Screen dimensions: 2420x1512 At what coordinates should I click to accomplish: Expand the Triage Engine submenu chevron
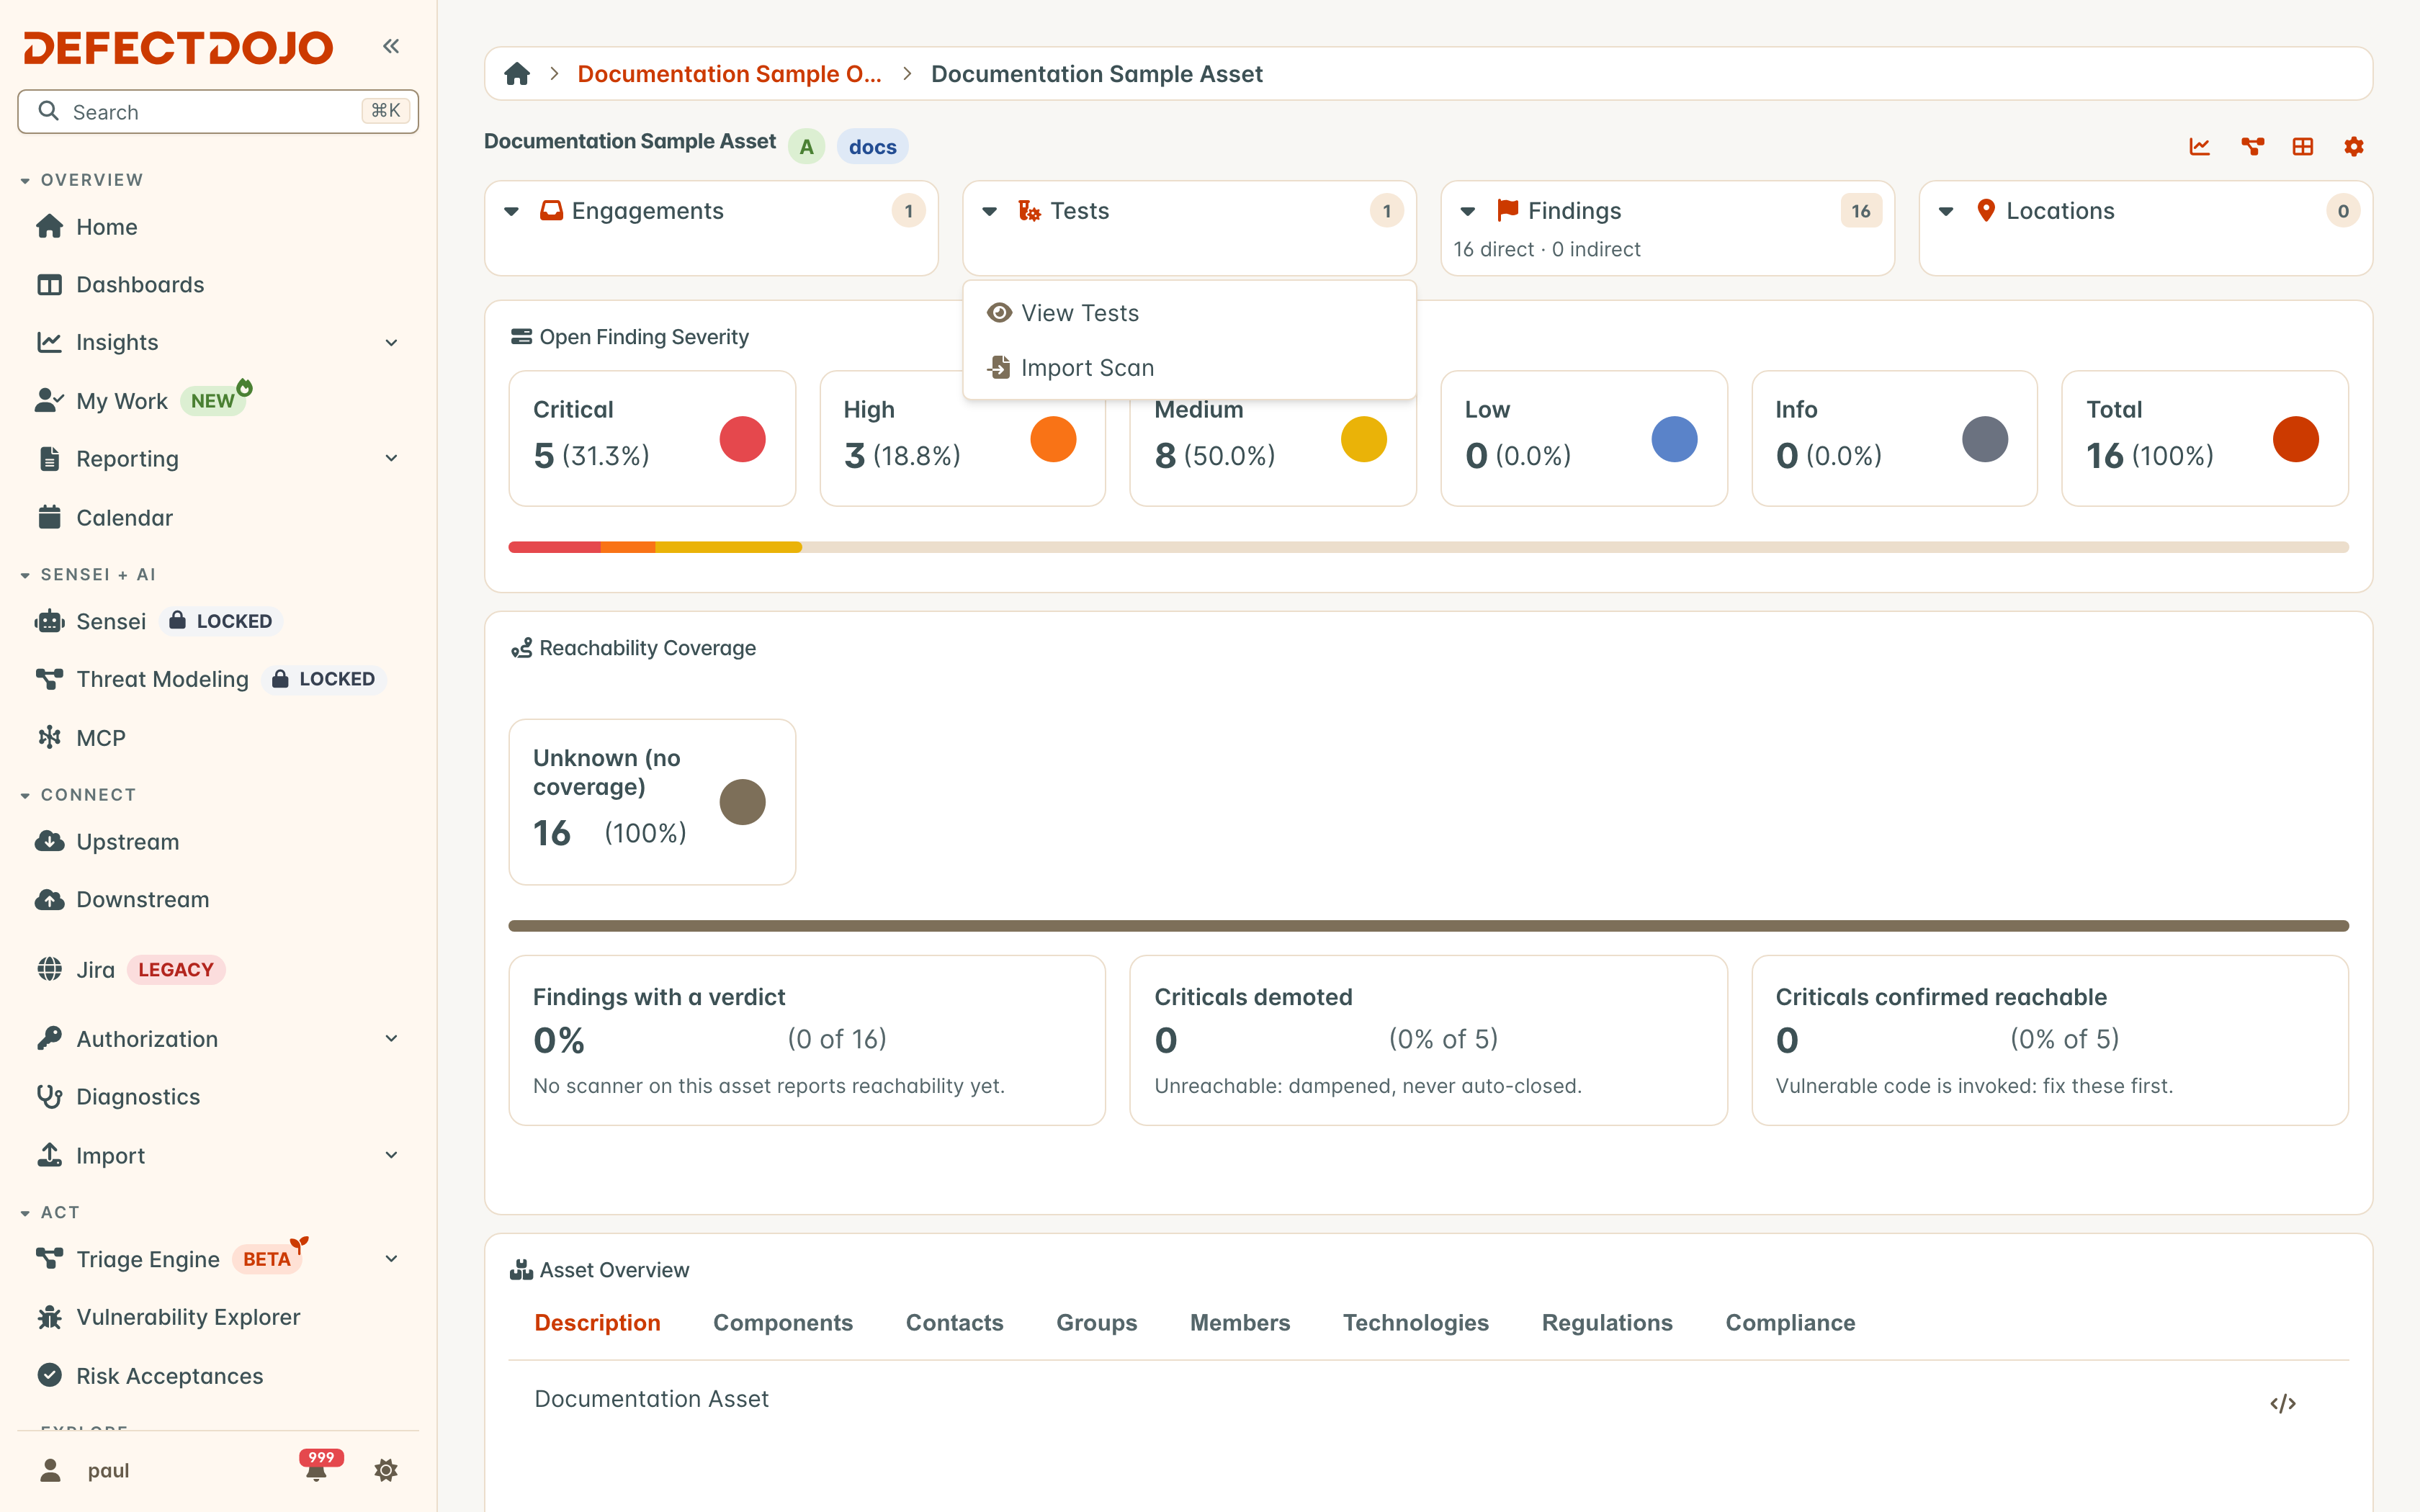(x=391, y=1259)
